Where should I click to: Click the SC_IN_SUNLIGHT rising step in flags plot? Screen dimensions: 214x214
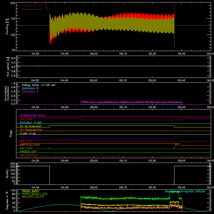pos(49,126)
